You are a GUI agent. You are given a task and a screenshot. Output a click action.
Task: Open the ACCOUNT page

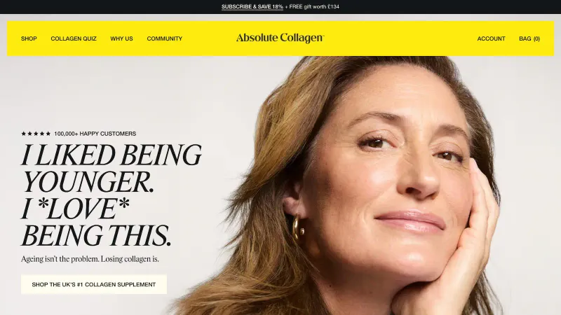pyautogui.click(x=491, y=38)
